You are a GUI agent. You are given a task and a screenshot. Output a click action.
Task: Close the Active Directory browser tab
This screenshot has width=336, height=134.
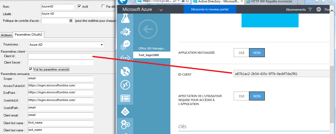(242, 2)
